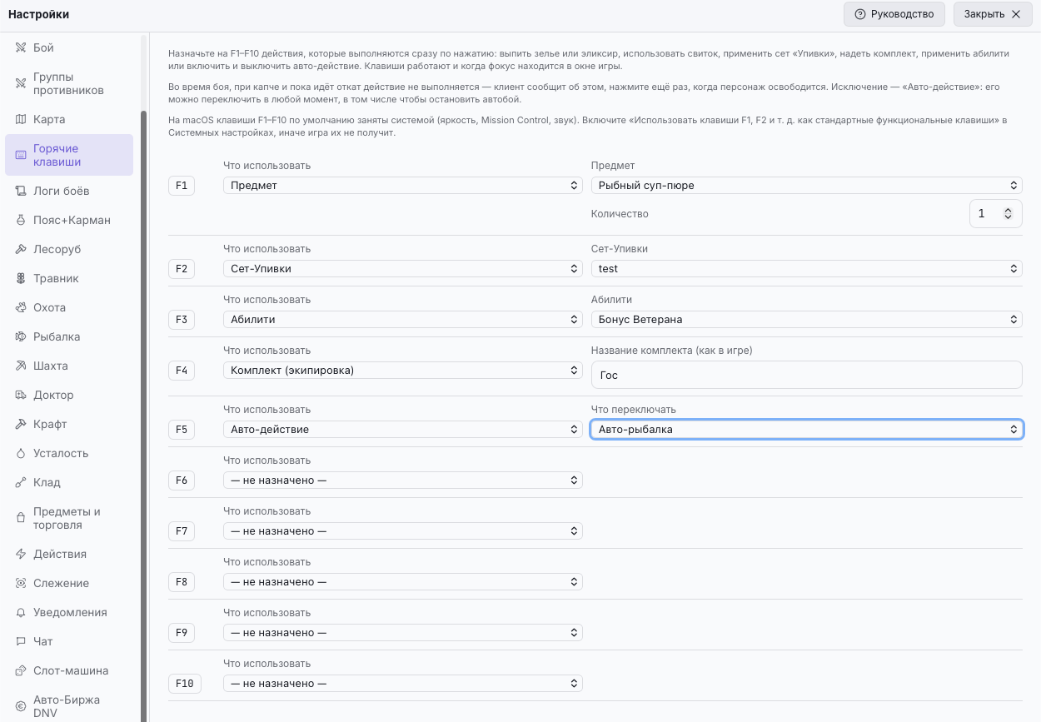Viewport: 1041px width, 722px height.
Task: Open the Авто-Биржа DNV section
Action: click(x=69, y=706)
